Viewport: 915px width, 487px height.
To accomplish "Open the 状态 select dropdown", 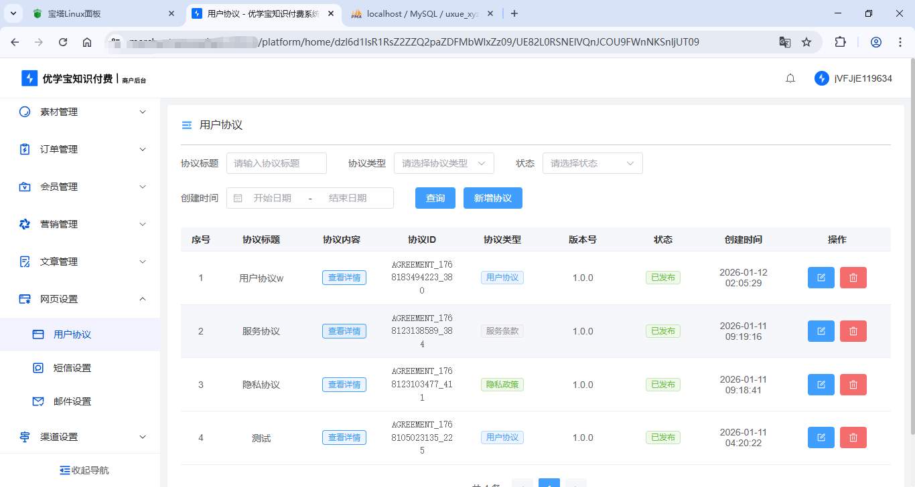I will pos(592,163).
